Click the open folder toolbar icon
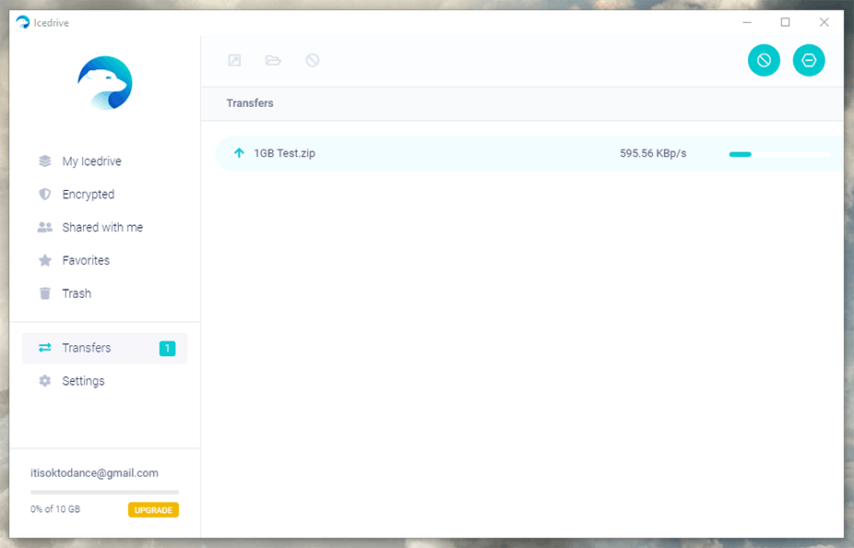 coord(273,60)
